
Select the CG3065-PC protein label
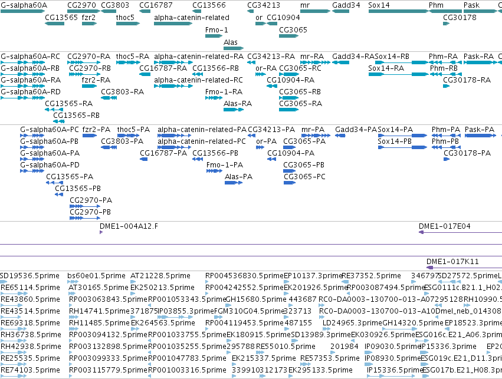pyautogui.click(x=304, y=177)
